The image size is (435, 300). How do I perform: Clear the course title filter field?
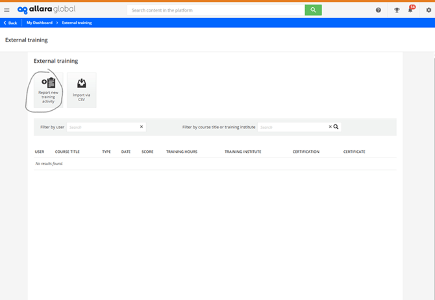(x=330, y=127)
